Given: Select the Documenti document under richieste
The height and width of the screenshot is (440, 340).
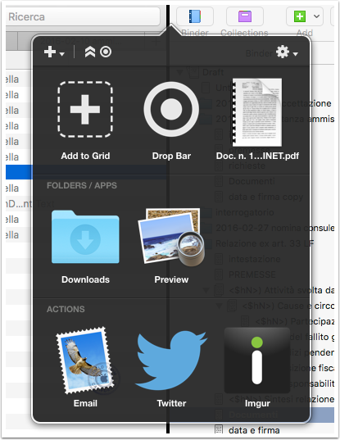Looking at the screenshot, I should point(252,181).
